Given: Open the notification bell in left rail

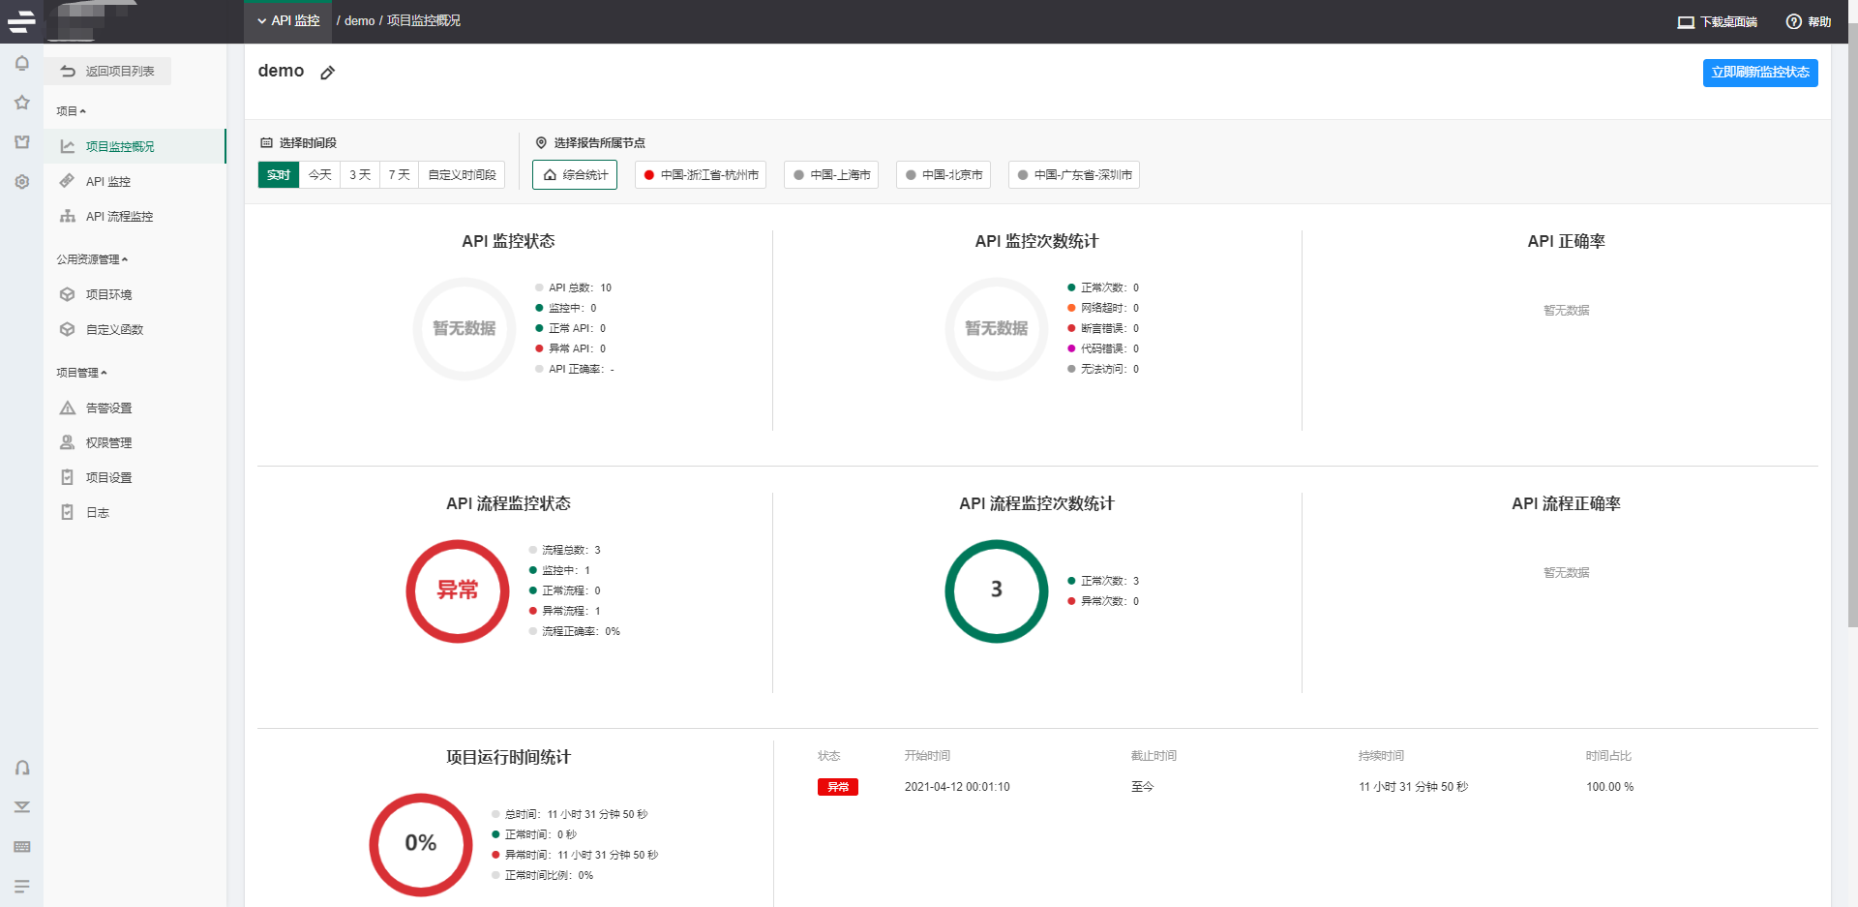Looking at the screenshot, I should tap(21, 63).
